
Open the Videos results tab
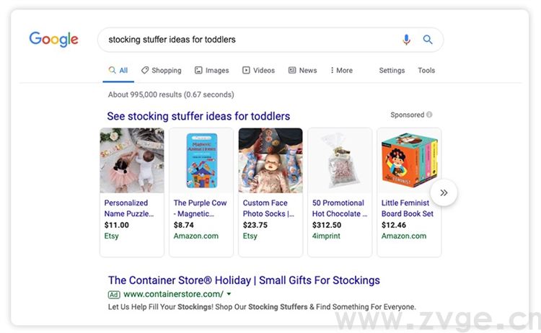pyautogui.click(x=258, y=71)
